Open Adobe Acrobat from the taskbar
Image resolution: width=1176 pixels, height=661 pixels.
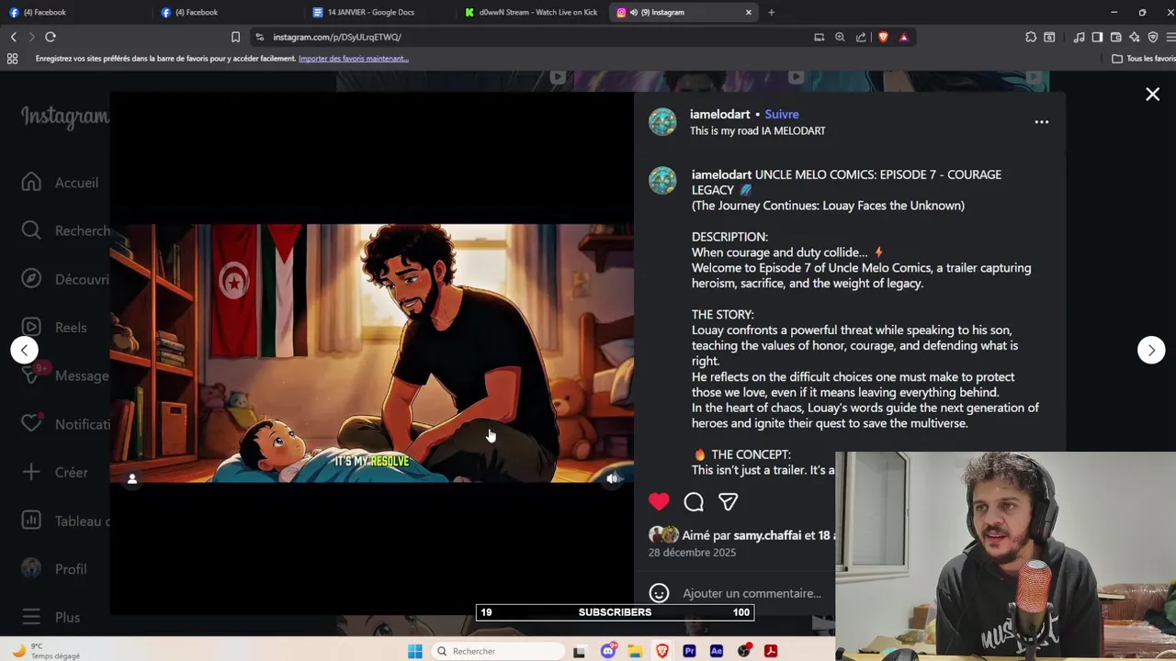771,651
